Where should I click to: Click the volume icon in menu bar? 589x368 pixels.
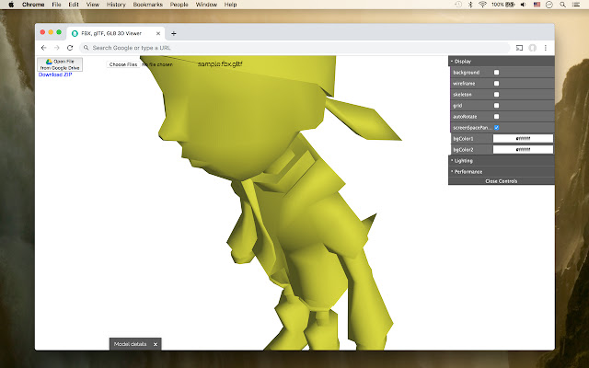point(524,5)
